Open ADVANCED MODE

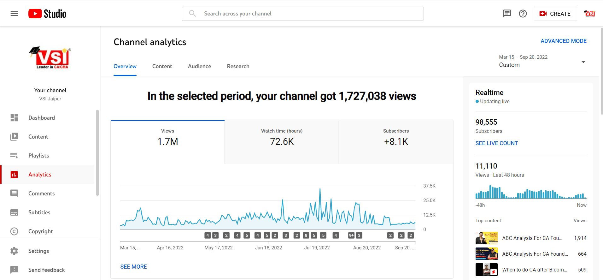click(x=564, y=41)
